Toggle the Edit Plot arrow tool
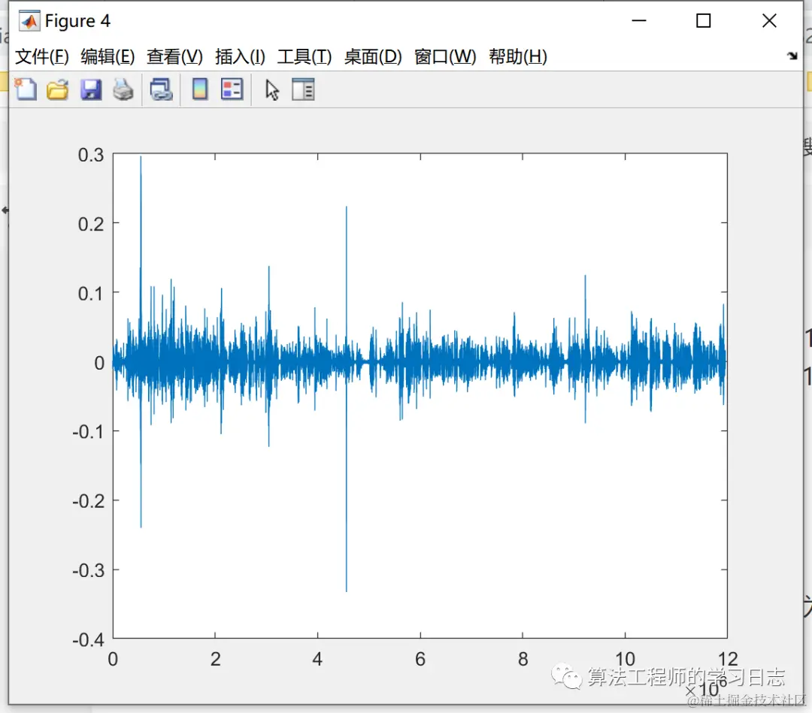 pyautogui.click(x=272, y=89)
